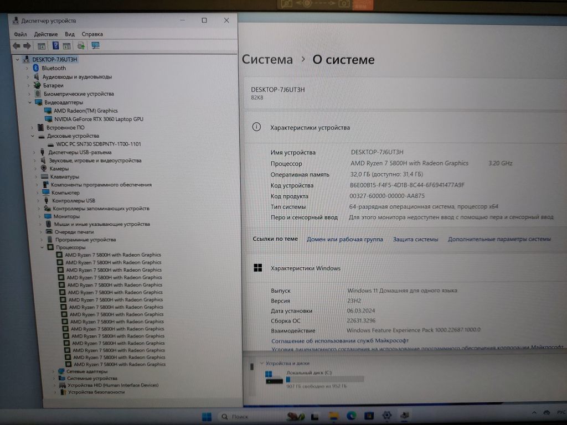This screenshot has width=567, height=425.
Task: Select Контроллеры запоминающих устройств tree item
Action: point(101,209)
